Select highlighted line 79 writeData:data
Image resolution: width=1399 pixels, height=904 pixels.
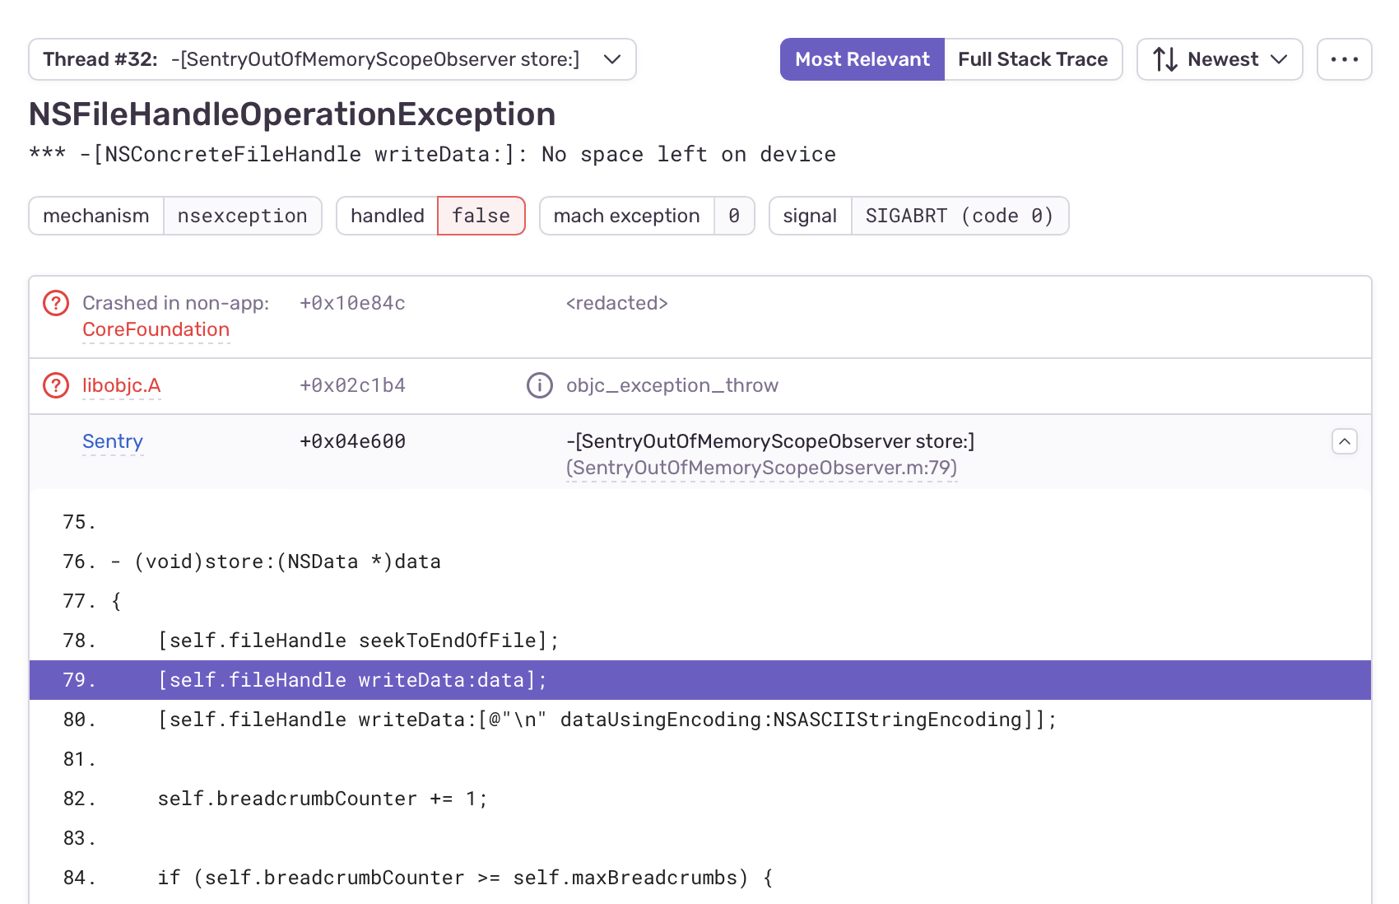click(700, 680)
